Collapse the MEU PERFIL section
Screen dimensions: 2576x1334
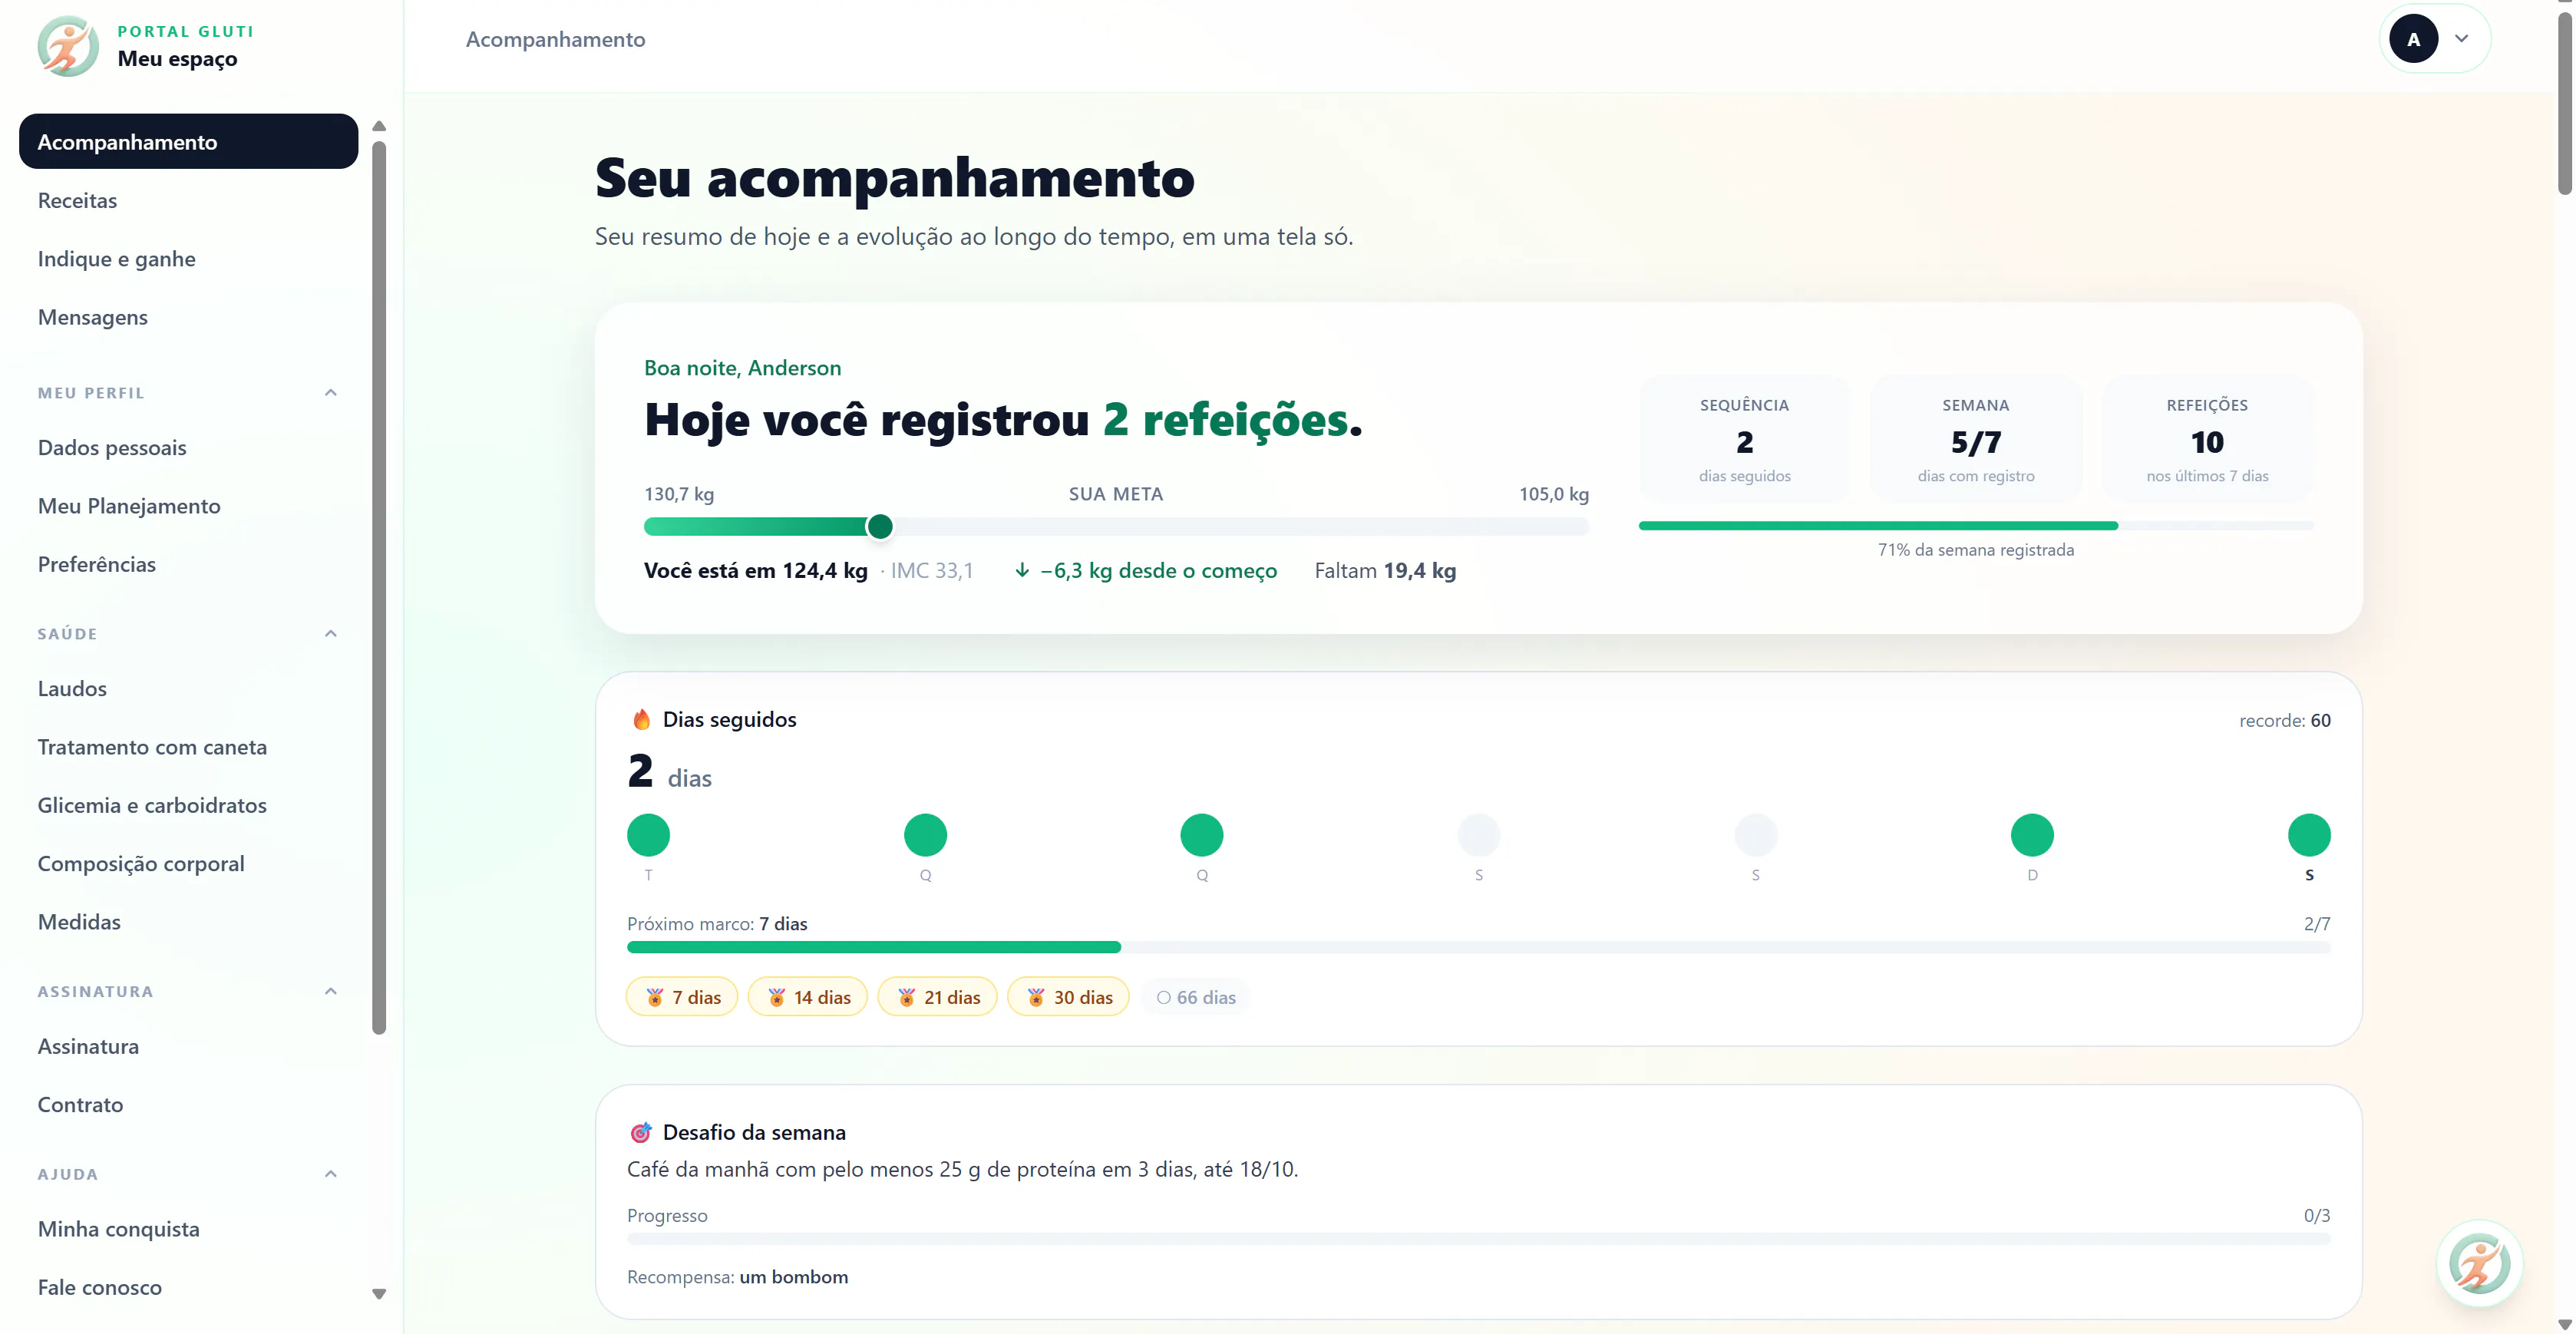pos(331,392)
